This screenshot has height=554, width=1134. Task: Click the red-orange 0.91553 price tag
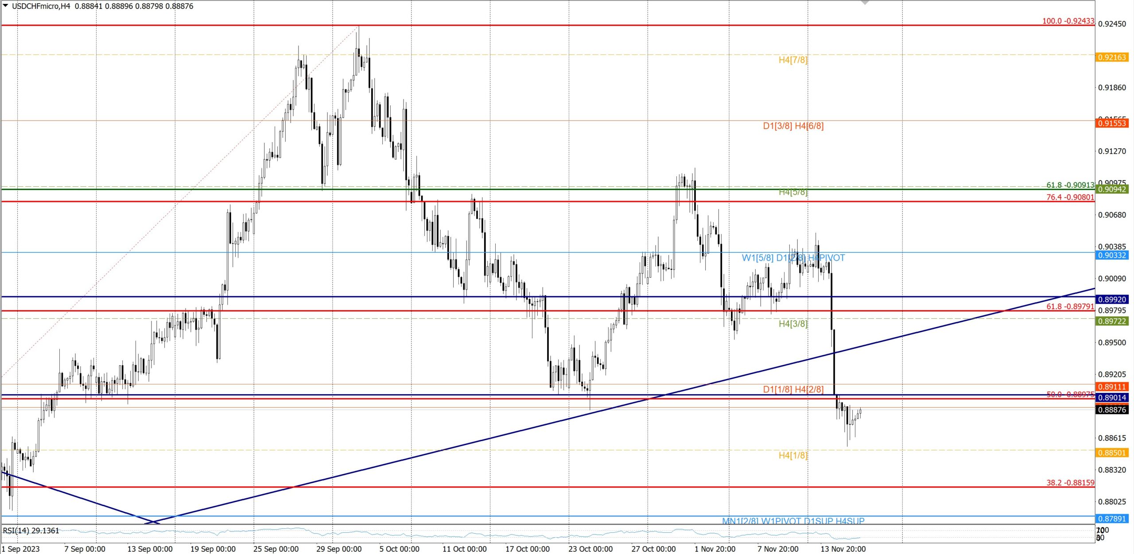[x=1112, y=123]
